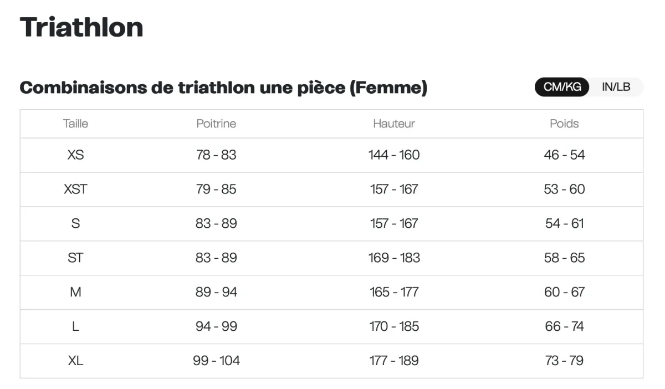
Task: Click the XS chest value 78 - 83
Action: [x=216, y=155]
